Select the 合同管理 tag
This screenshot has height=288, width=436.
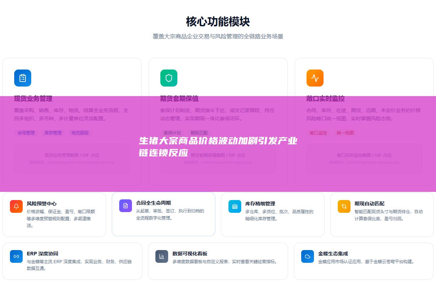26,133
